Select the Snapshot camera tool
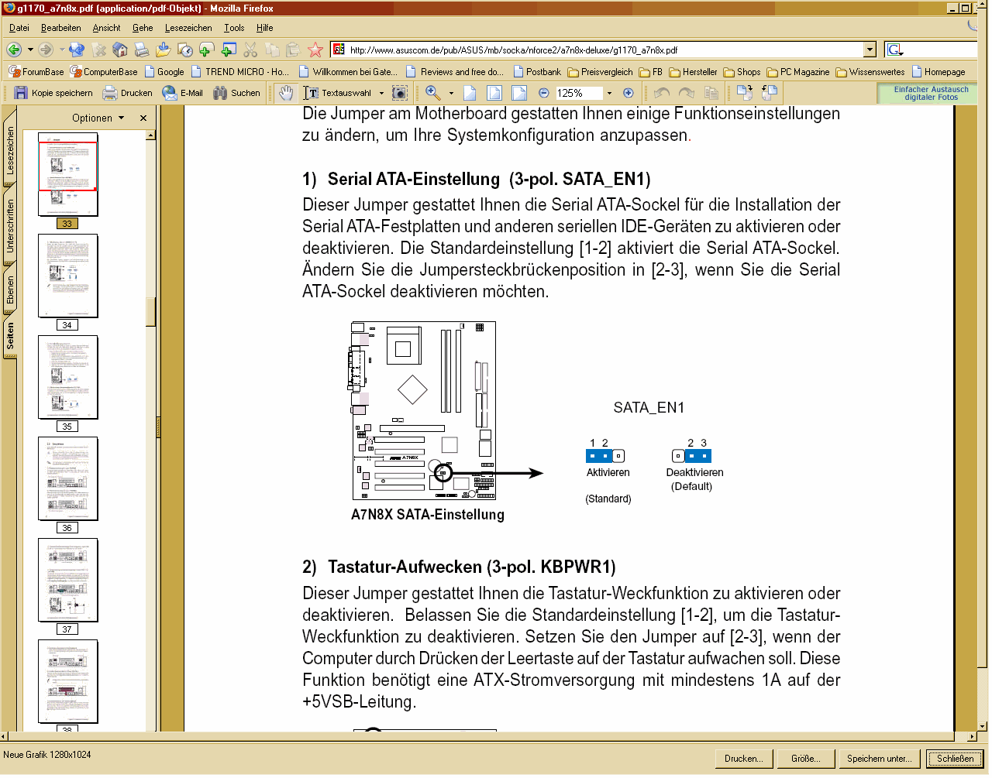Image resolution: width=992 pixels, height=778 pixels. click(x=400, y=93)
